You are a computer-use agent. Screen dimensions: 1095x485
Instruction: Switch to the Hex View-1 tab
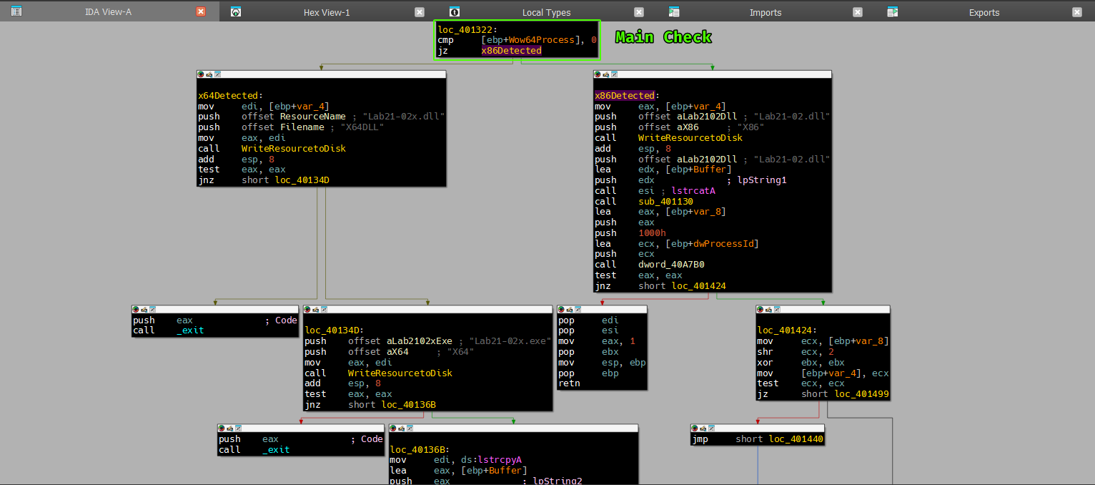pyautogui.click(x=327, y=12)
